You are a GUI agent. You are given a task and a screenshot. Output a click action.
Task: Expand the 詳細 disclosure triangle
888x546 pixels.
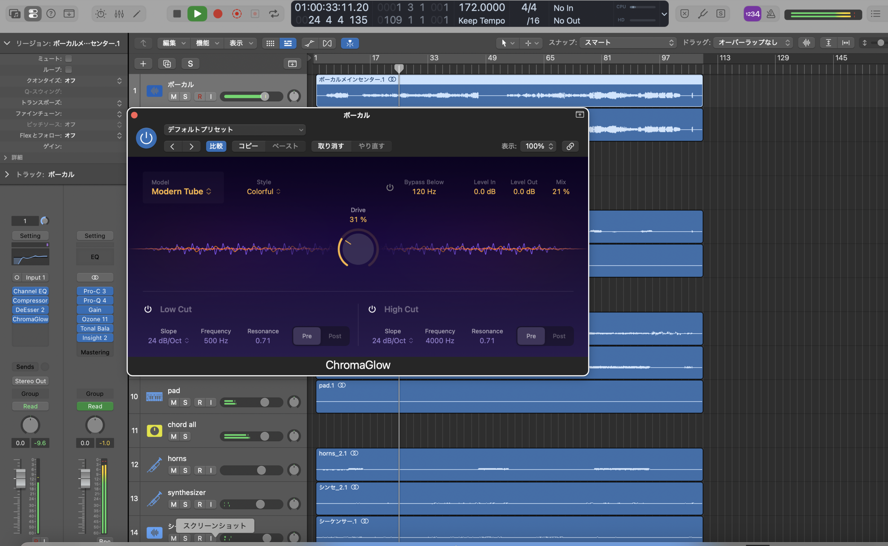pos(5,157)
